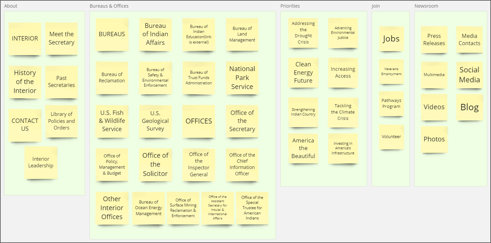Select the Bureau of Land Management card
The height and width of the screenshot is (243, 491).
(x=242, y=35)
